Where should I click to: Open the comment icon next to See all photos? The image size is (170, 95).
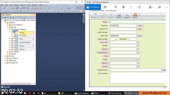coord(105,7)
